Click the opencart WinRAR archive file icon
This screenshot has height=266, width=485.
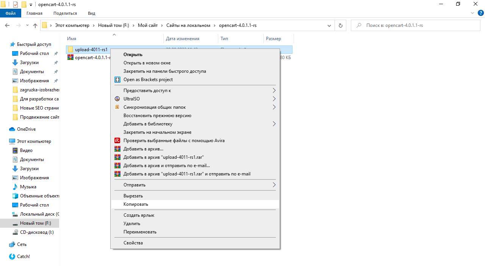pyautogui.click(x=70, y=58)
